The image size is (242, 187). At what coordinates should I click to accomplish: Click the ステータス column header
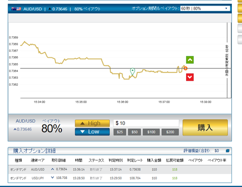pyautogui.click(x=96, y=160)
